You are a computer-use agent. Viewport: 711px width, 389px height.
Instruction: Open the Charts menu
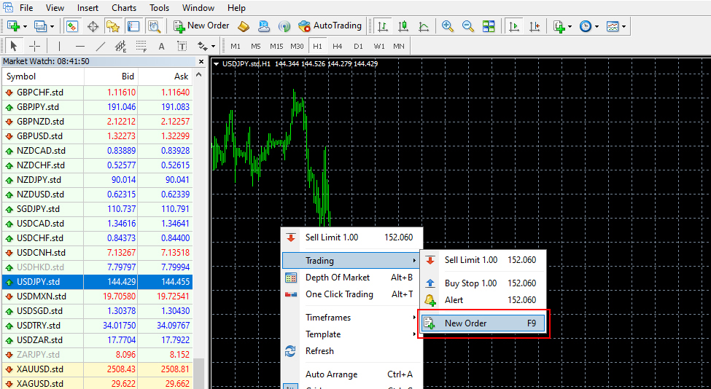click(124, 8)
